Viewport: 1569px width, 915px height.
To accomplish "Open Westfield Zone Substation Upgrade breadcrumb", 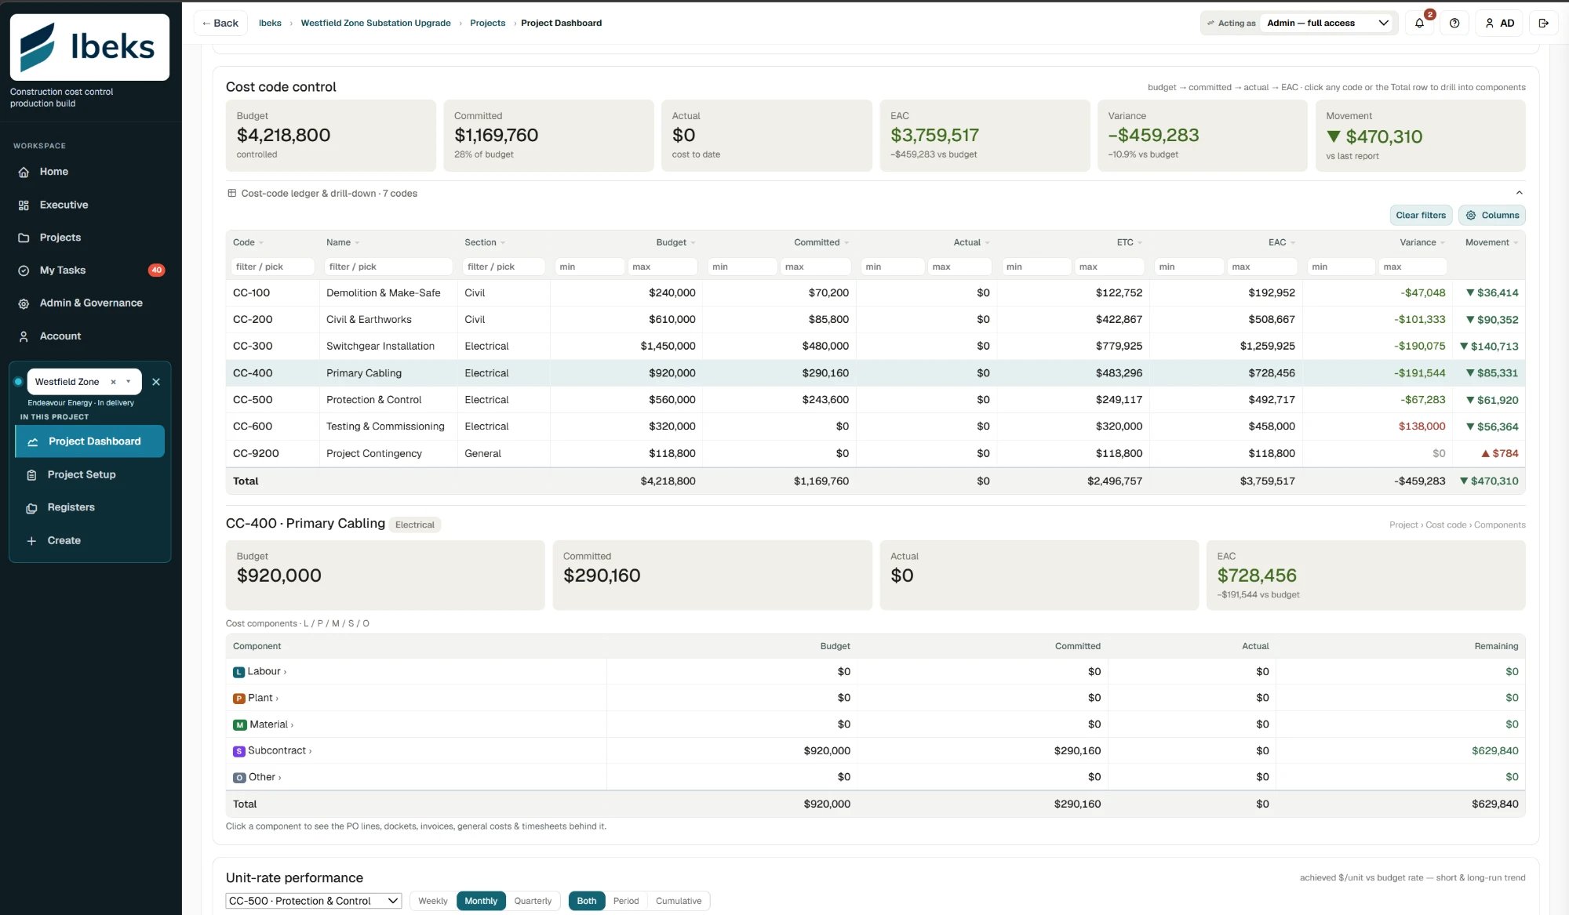I will pos(376,23).
